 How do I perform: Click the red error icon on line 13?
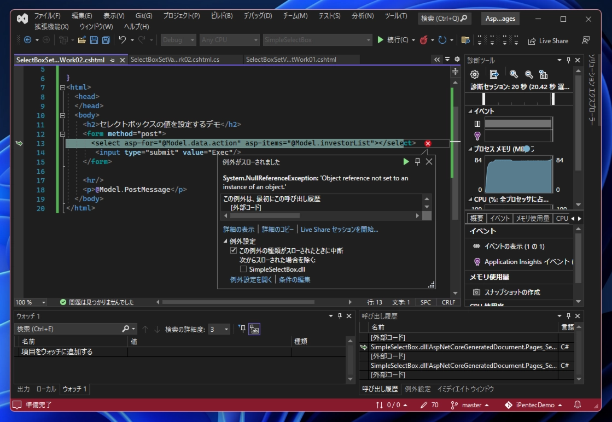428,143
